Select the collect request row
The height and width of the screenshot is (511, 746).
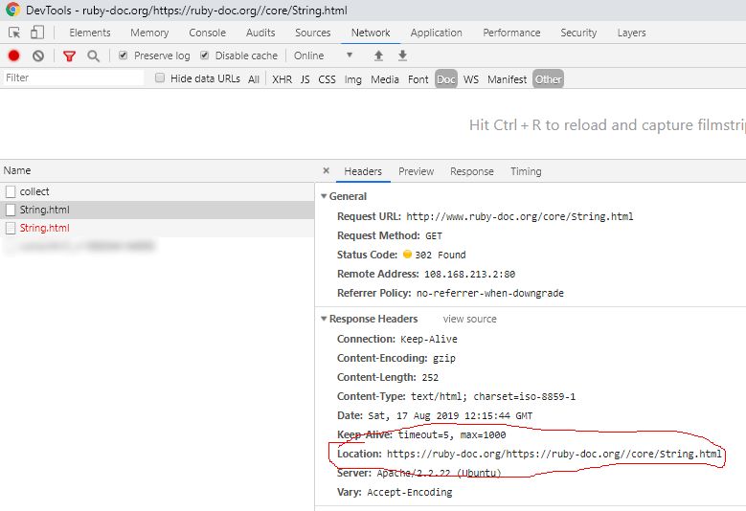(157, 191)
